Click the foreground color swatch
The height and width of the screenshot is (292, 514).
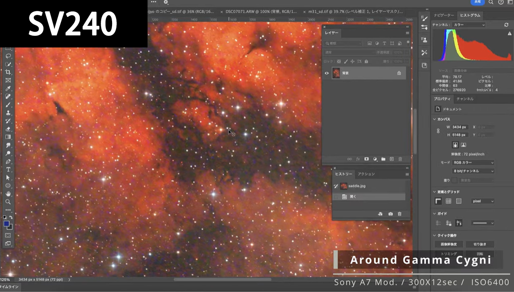[6, 224]
